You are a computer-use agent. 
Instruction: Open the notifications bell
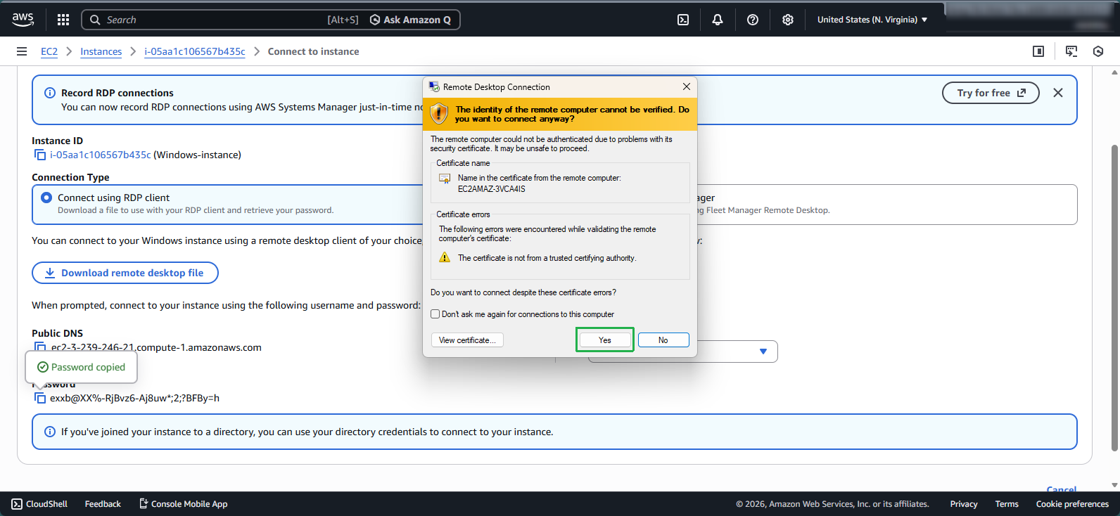[718, 20]
